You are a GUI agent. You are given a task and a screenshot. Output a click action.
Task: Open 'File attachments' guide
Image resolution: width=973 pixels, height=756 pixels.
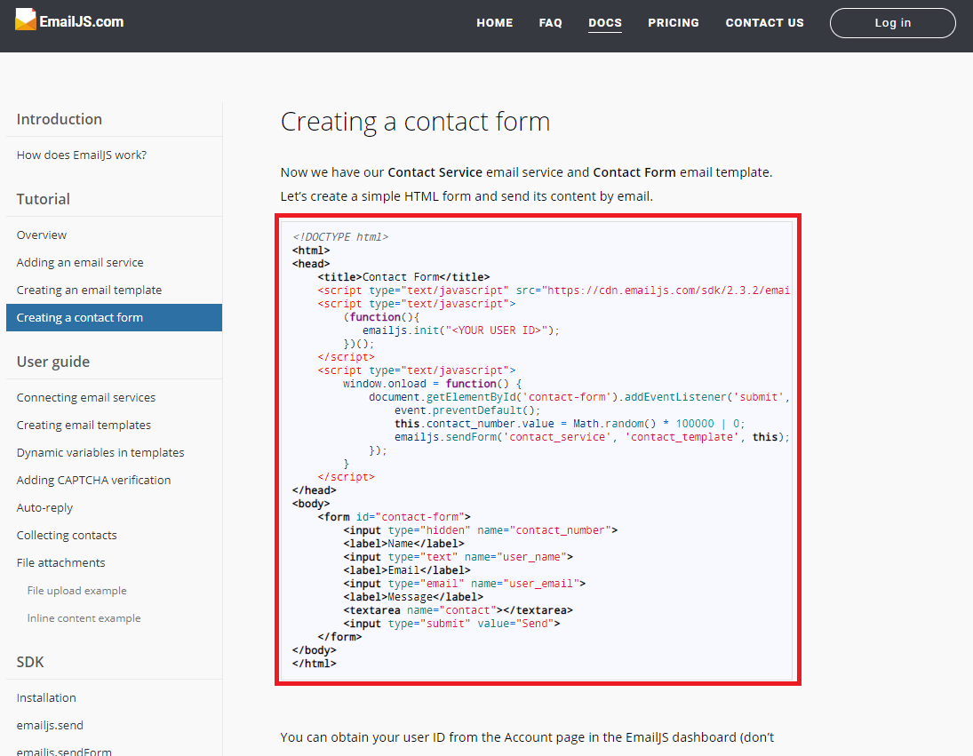pyautogui.click(x=60, y=562)
